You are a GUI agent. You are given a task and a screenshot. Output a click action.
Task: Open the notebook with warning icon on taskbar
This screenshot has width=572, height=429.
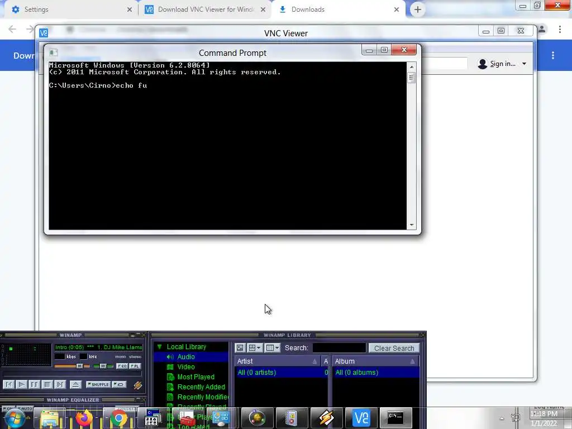(292, 418)
